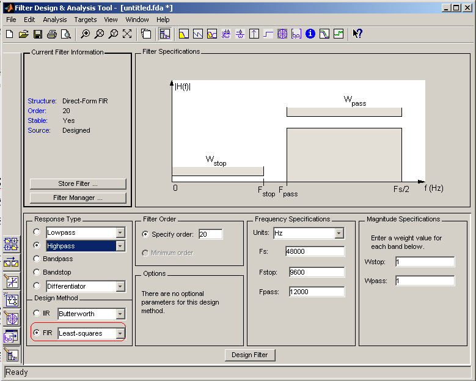Screen dimensions: 476x381
Task: Open the View menu
Action: (111, 20)
